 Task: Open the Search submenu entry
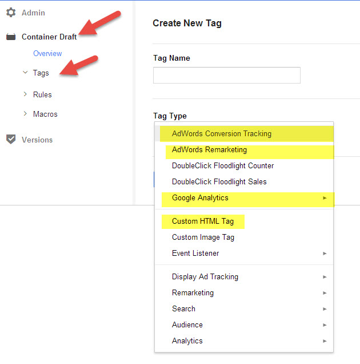point(183,308)
